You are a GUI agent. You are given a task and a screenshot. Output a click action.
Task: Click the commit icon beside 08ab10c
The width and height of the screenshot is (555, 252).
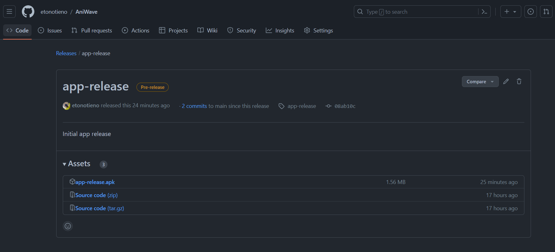tap(329, 106)
